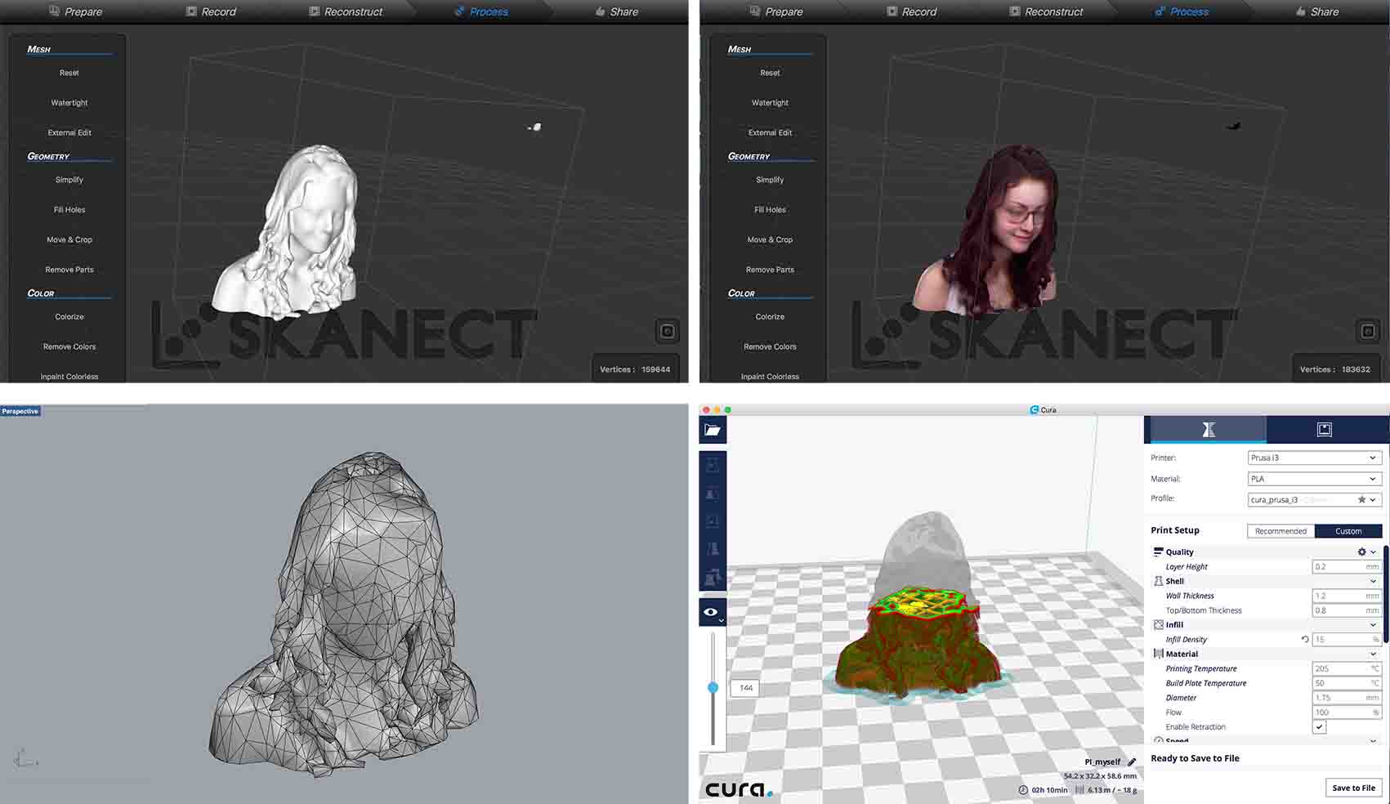Click the Wall Thickness field showing 1.2

pyautogui.click(x=1346, y=596)
